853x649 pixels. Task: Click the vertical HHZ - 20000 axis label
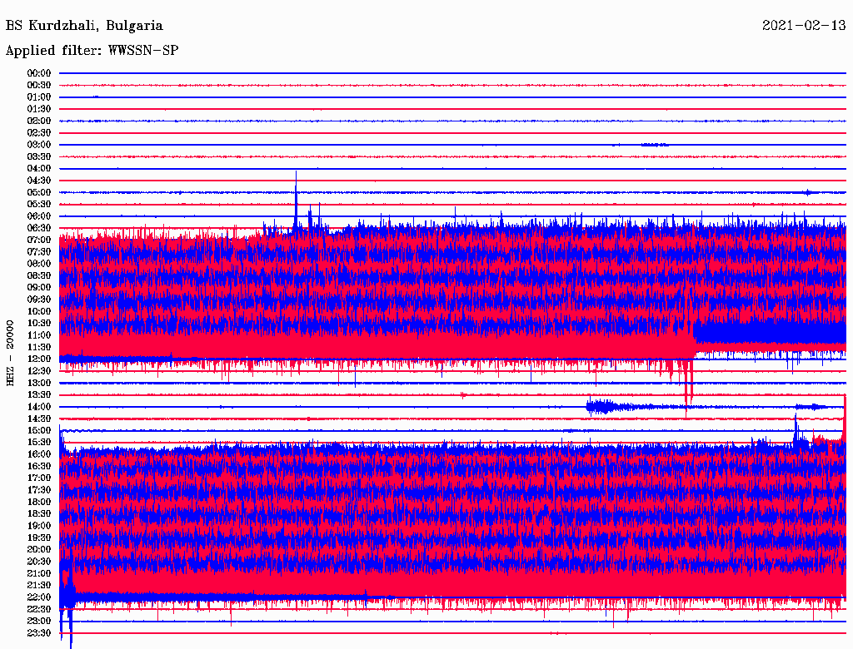11,352
